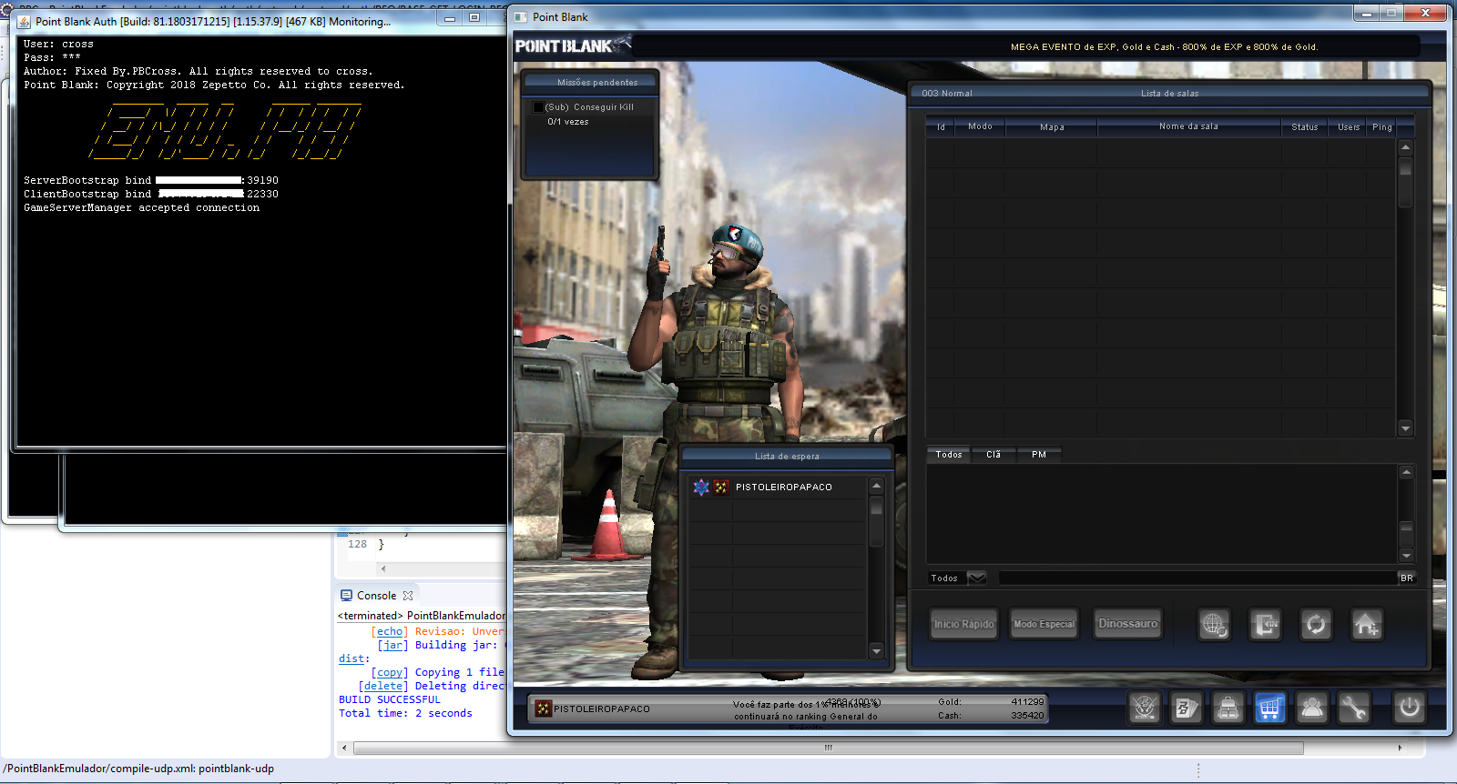Click BUILD SUCCESSFUL text in Eclipse console

click(x=389, y=699)
